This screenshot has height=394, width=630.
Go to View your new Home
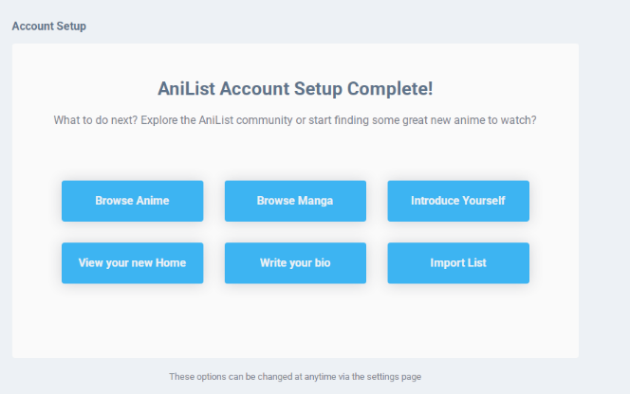(132, 262)
